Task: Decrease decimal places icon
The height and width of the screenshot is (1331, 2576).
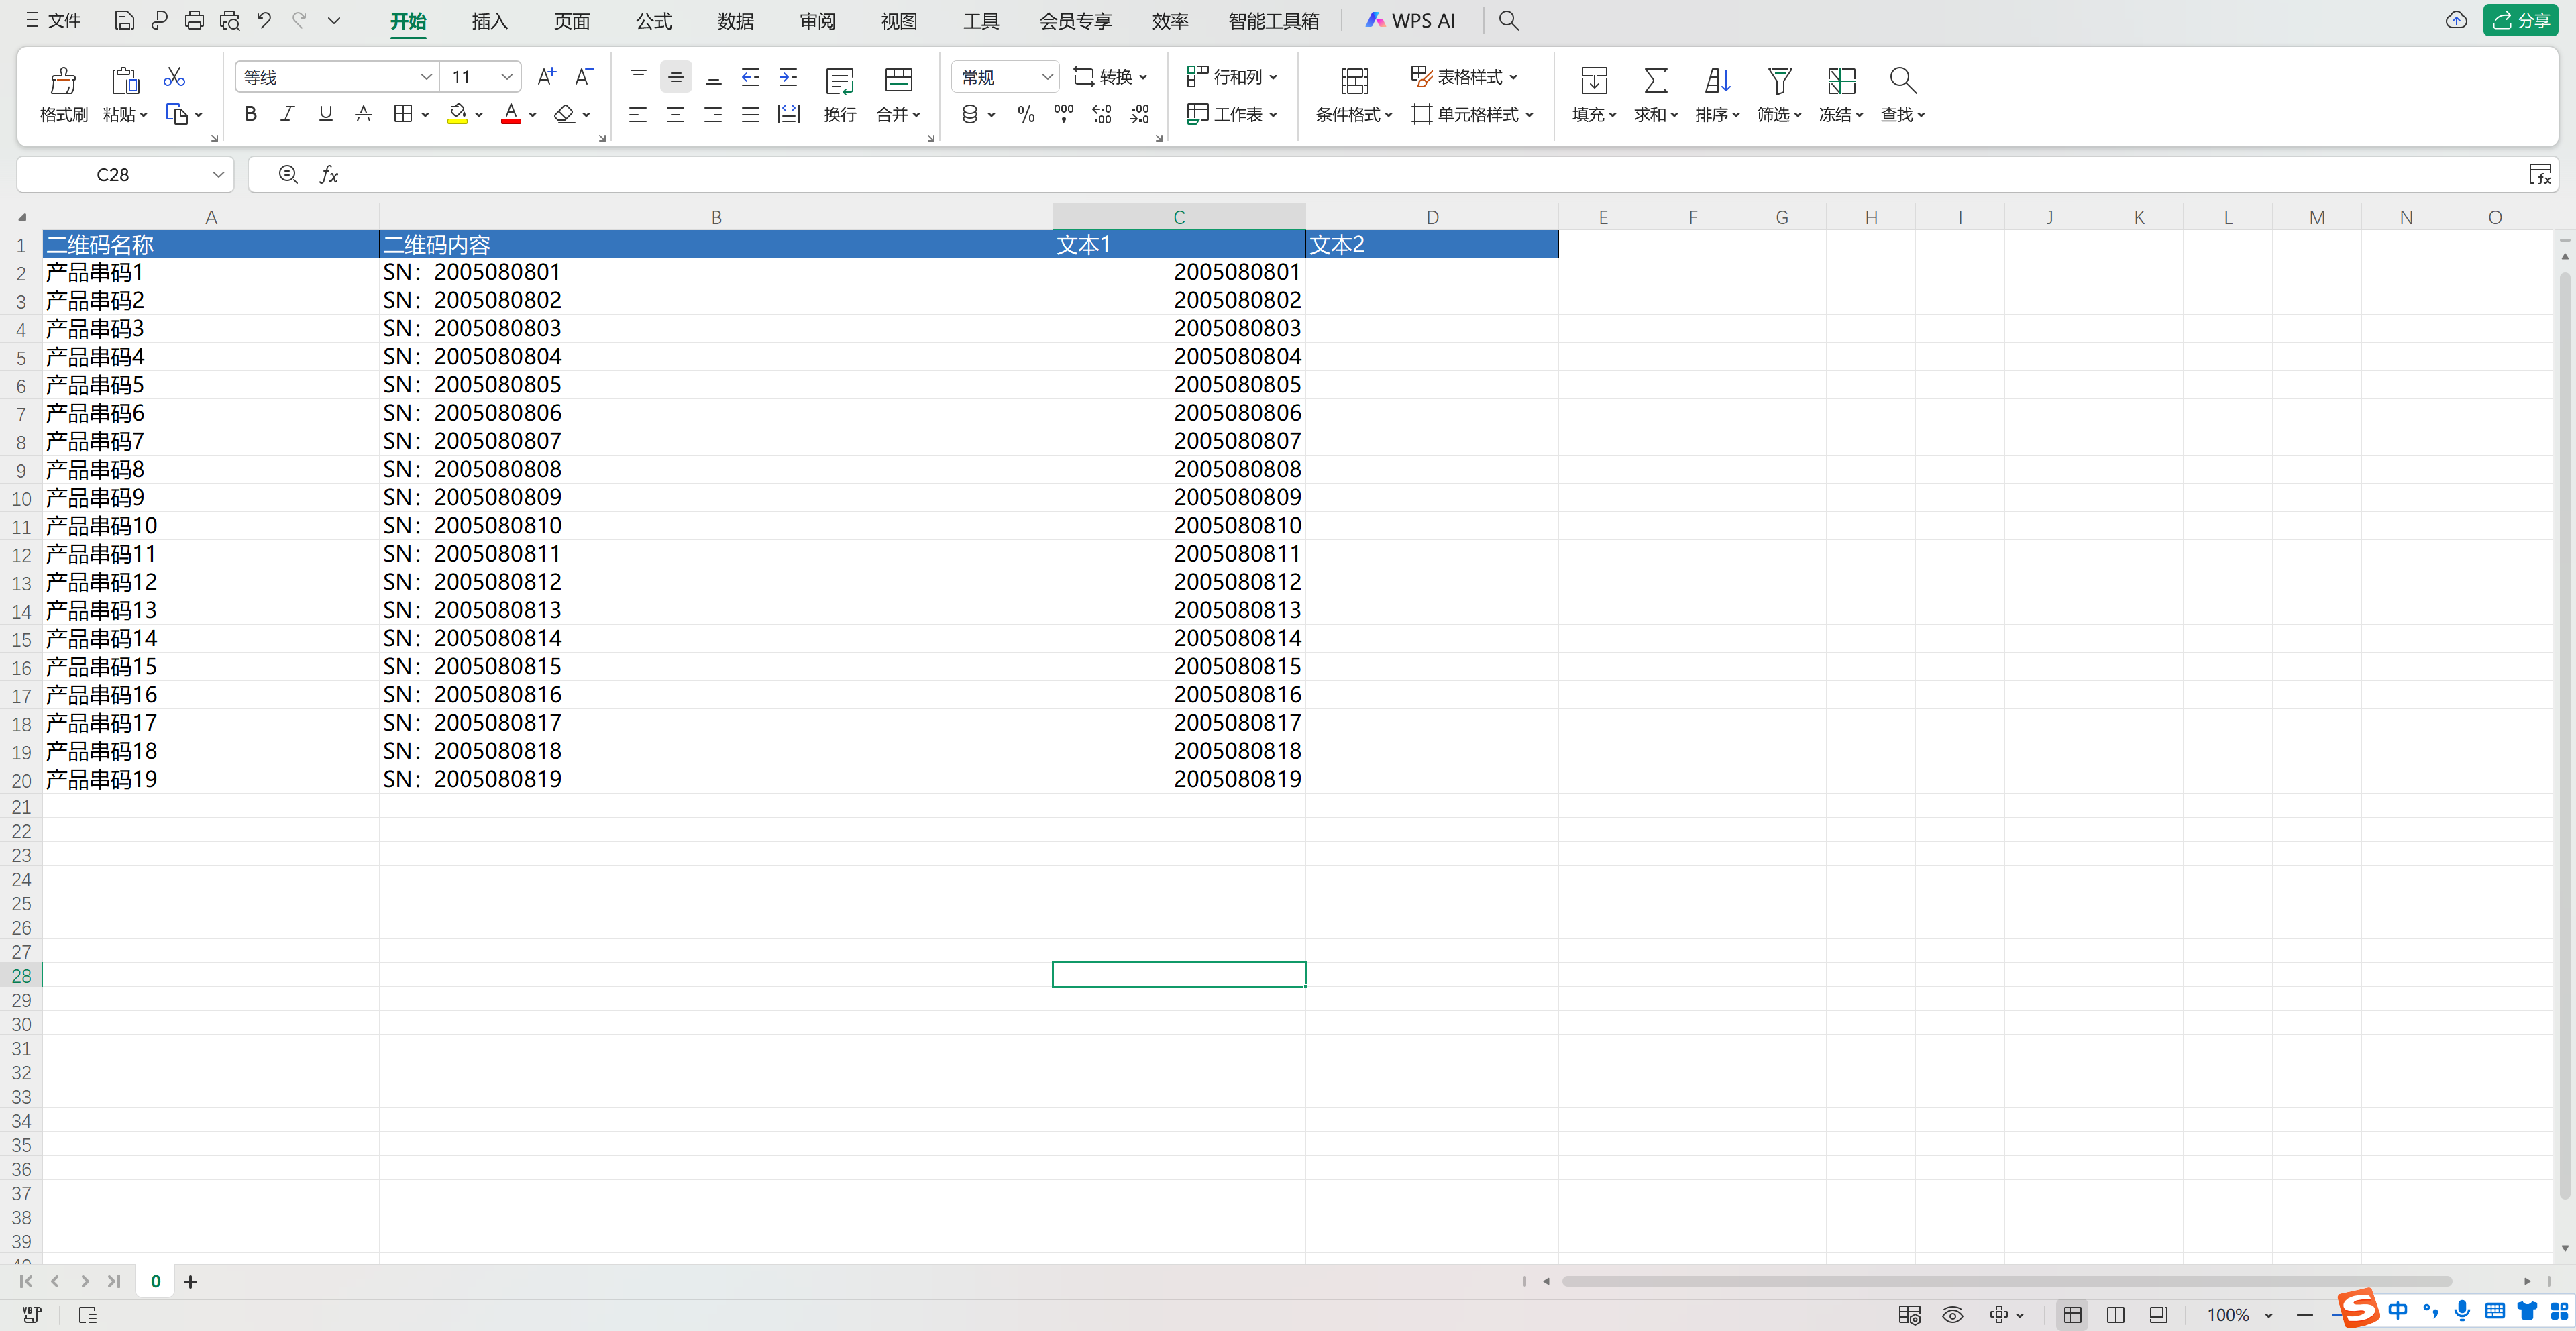Action: 1140,115
